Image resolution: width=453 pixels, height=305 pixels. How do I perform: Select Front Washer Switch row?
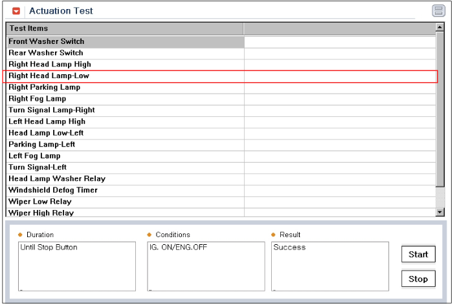tap(221, 42)
